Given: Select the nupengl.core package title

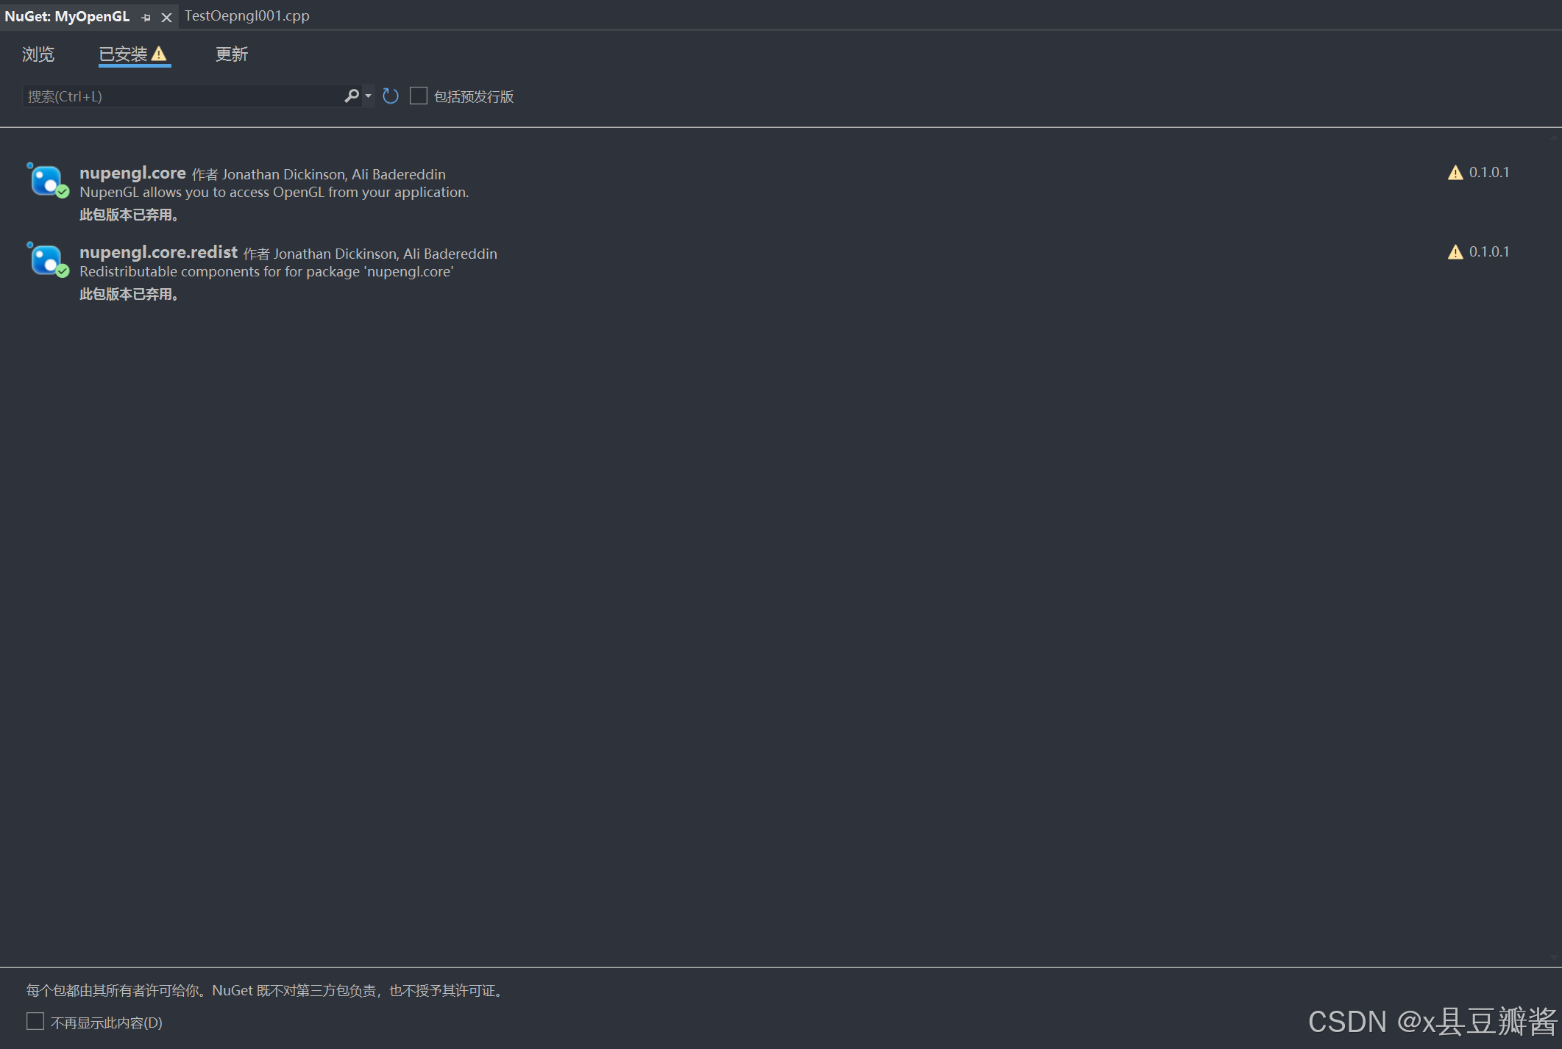Looking at the screenshot, I should point(132,173).
